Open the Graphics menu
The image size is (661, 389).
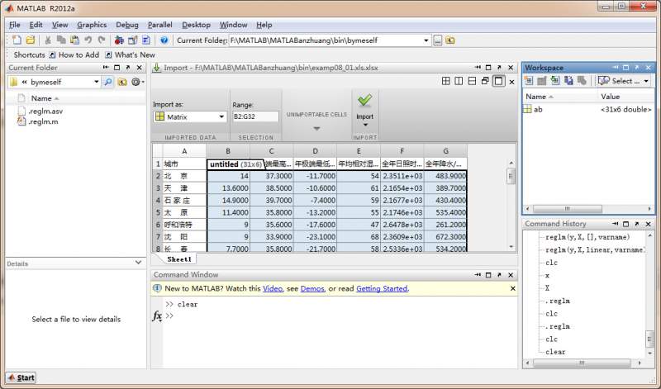click(92, 25)
